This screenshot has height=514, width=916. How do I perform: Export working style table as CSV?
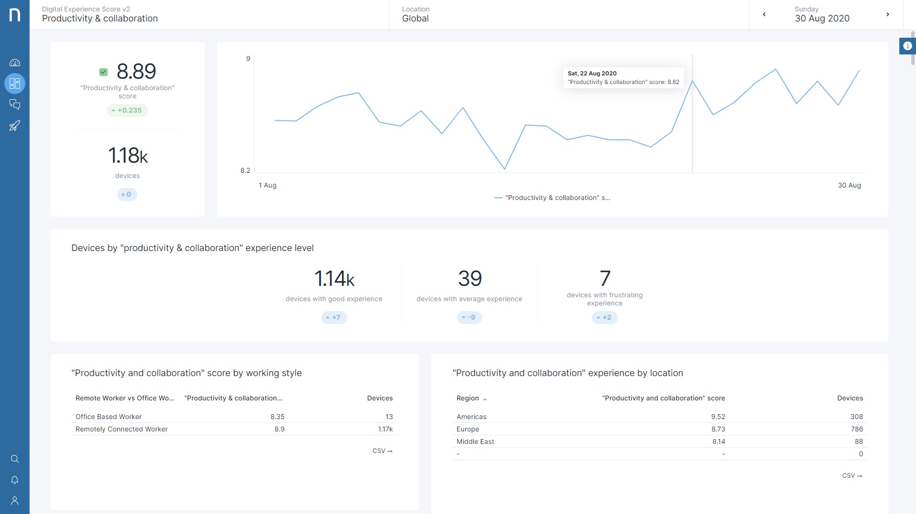[382, 451]
